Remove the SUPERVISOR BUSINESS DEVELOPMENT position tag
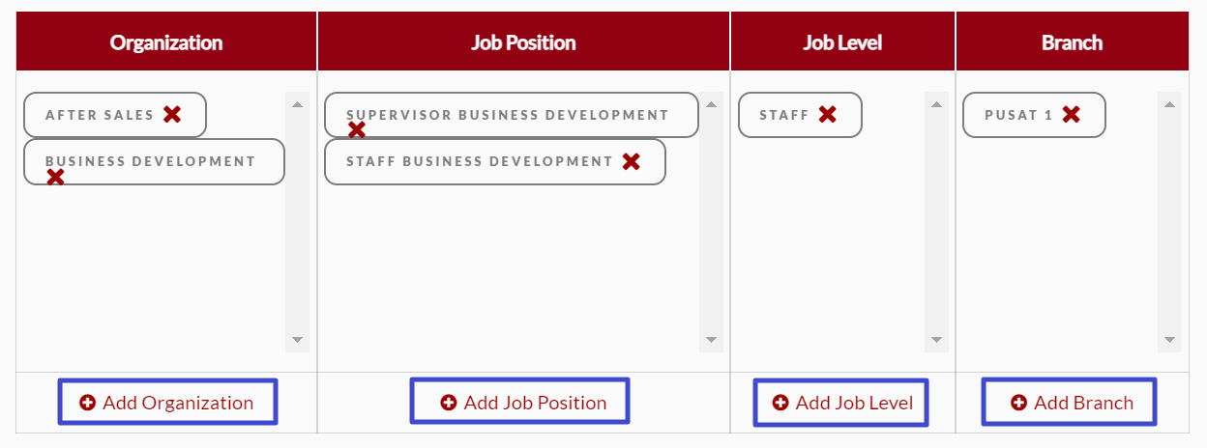1207x448 pixels. pyautogui.click(x=357, y=130)
